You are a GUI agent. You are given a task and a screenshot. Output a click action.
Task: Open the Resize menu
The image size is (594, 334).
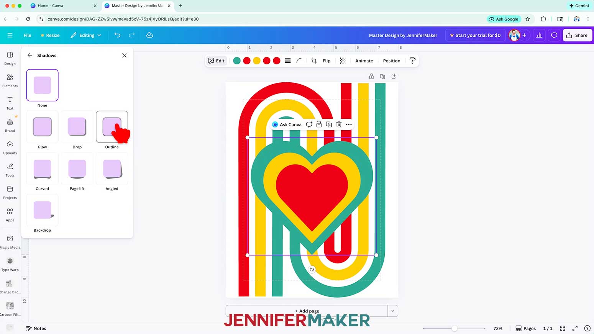(50, 35)
